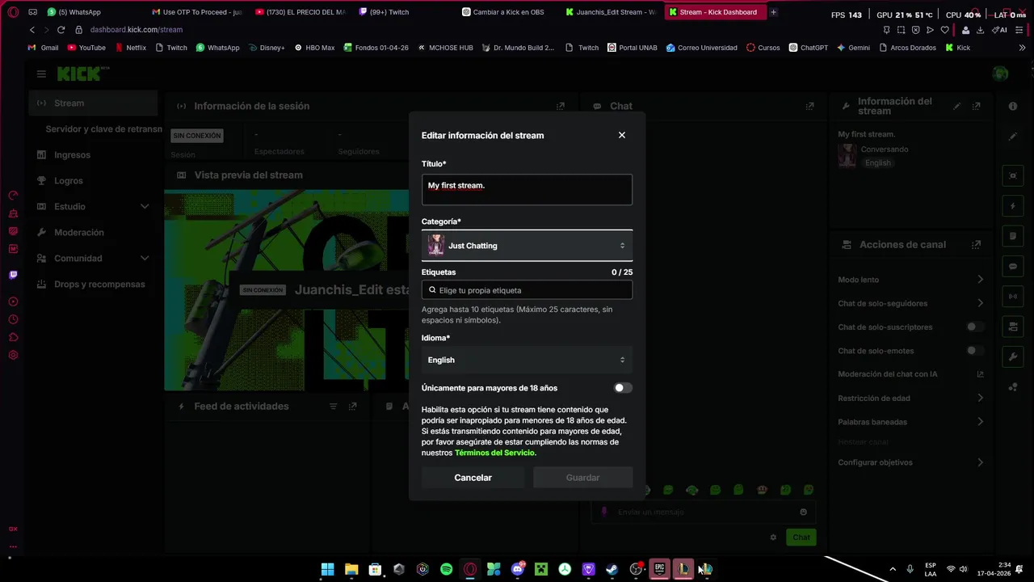Image resolution: width=1034 pixels, height=582 pixels.
Task: Switch to the Cambiar a Kick en OBS tab
Action: (507, 12)
